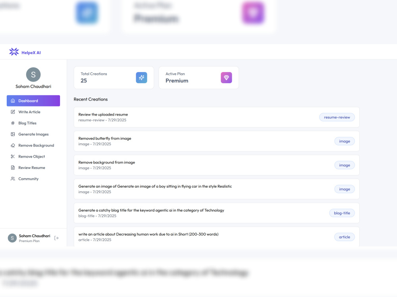Open the Decreasing human work article creation
The width and height of the screenshot is (397, 297).
pyautogui.click(x=216, y=237)
